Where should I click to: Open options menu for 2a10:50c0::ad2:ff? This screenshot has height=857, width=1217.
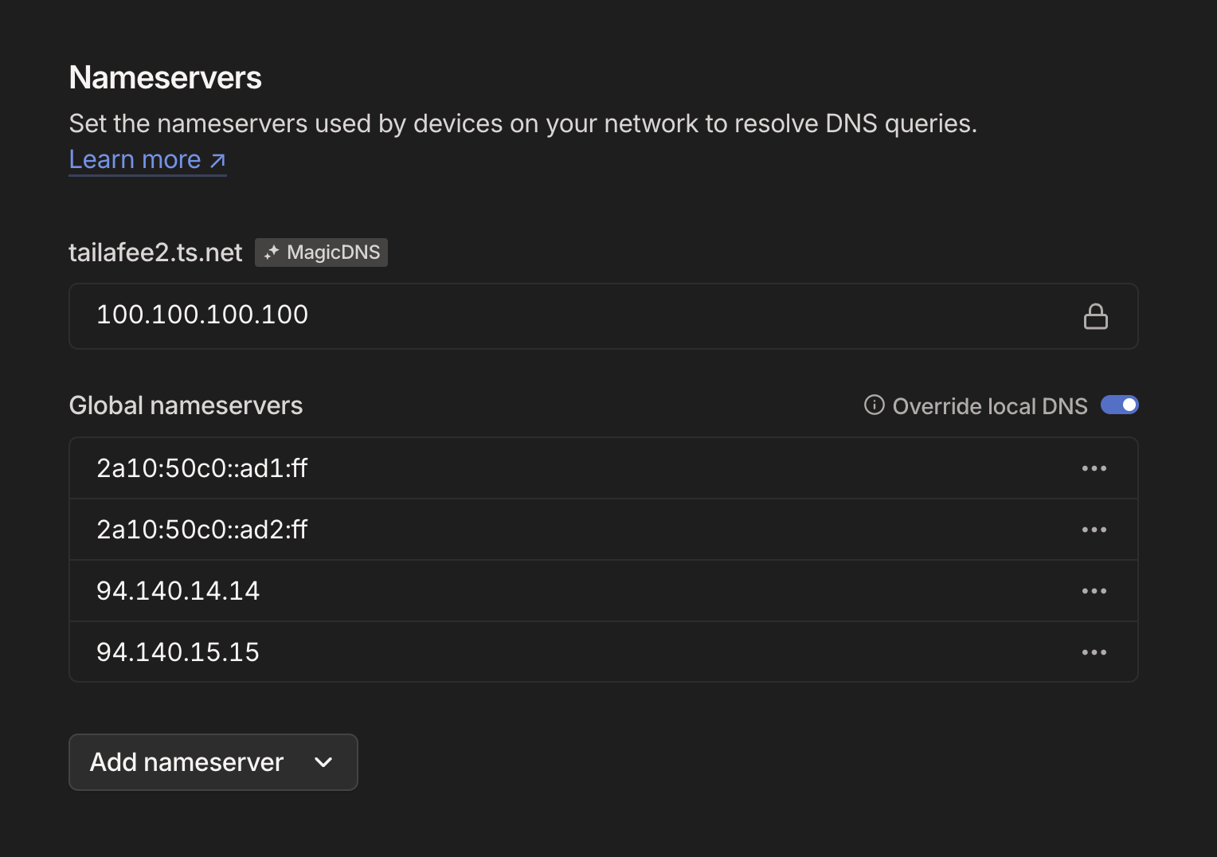click(x=1094, y=530)
